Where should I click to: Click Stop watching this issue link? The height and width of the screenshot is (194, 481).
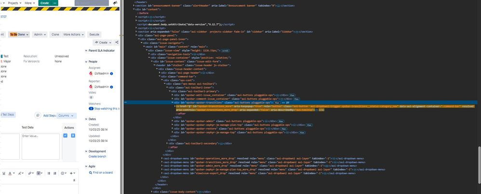click(107, 109)
